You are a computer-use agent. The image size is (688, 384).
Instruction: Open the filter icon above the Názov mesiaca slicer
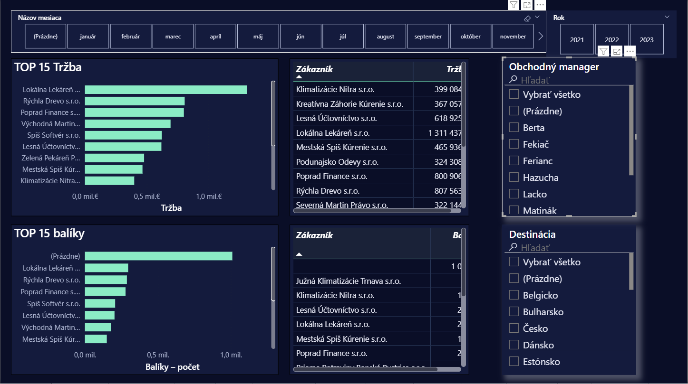pos(514,5)
